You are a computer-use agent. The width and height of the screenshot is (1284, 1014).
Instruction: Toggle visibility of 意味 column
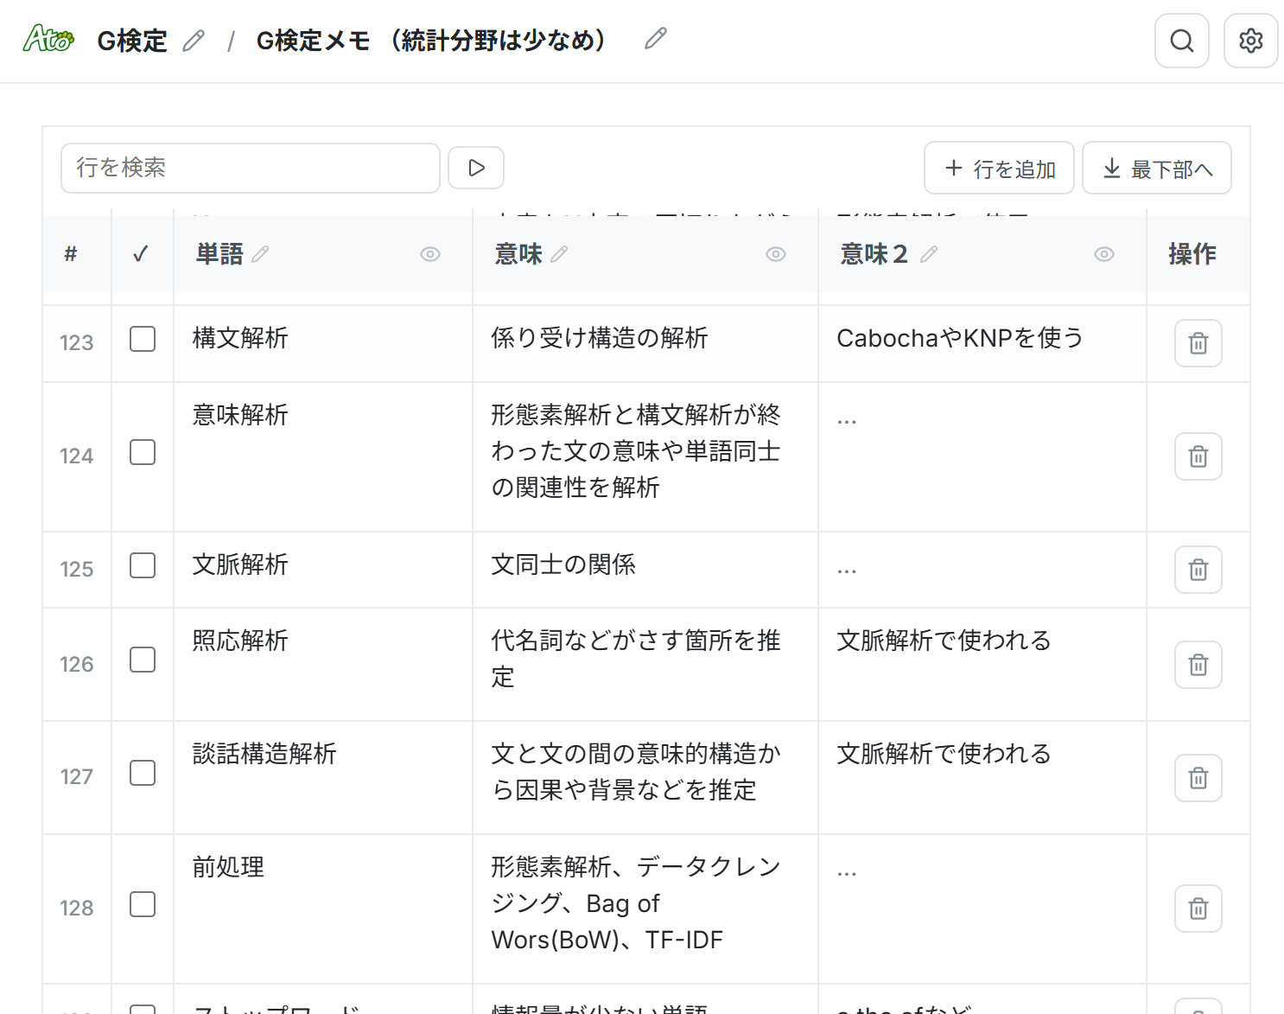(x=776, y=254)
